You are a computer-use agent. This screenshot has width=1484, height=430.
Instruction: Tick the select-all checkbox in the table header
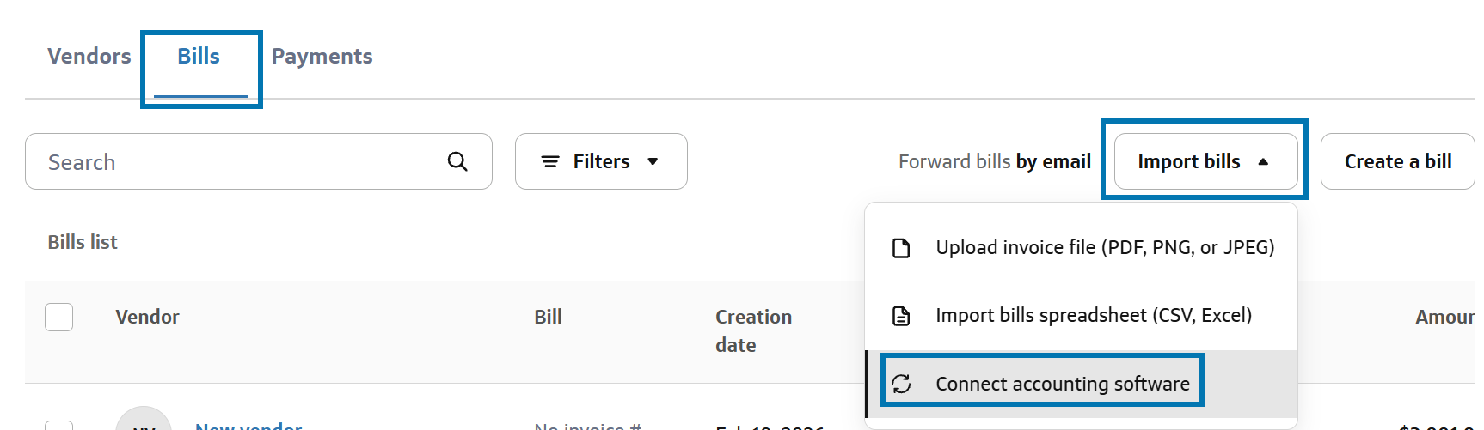pyautogui.click(x=58, y=317)
